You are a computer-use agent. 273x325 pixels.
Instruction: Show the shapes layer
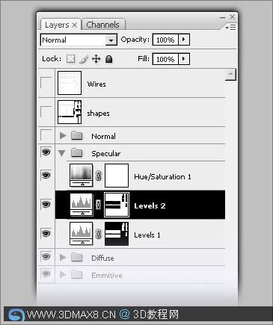[46, 112]
